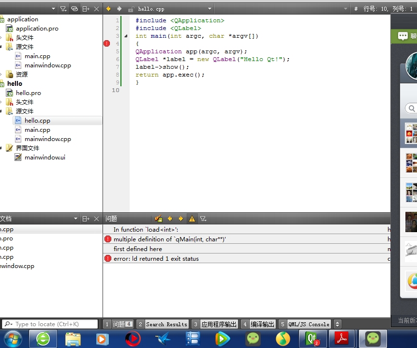Viewport: 417px width, 348px height.
Task: Toggle warnings display triangle in issues pane
Action: point(192,219)
